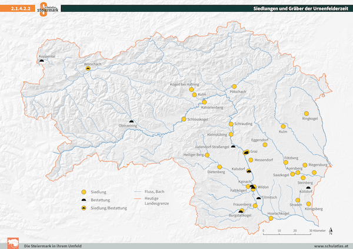Click the orange Heutige Landesgrenze legend line

137,198
